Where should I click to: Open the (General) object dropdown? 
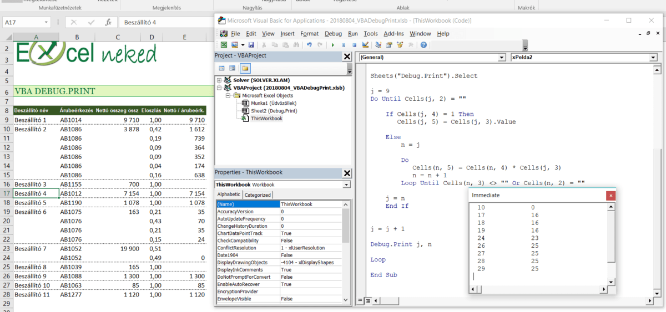click(x=502, y=57)
